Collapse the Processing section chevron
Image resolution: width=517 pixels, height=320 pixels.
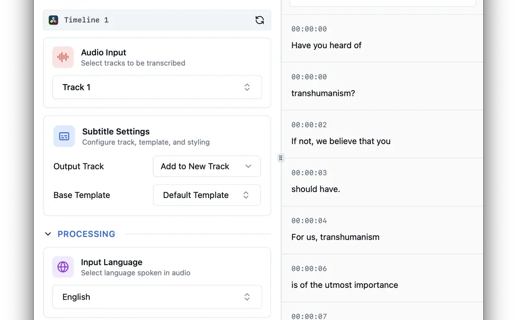(48, 234)
